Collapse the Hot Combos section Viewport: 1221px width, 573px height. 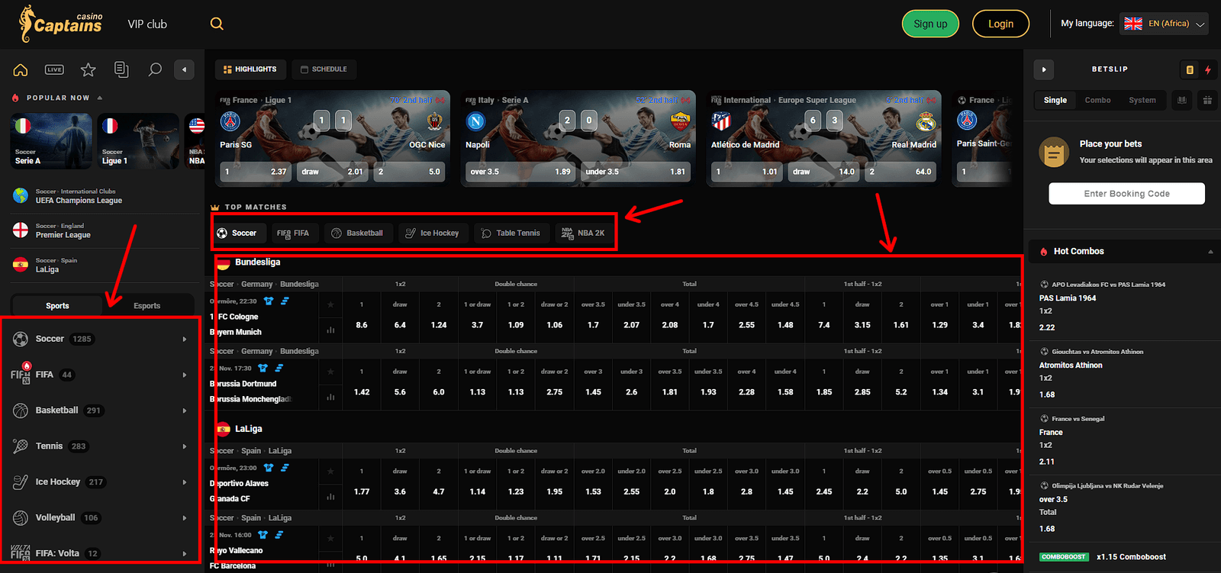point(1210,252)
